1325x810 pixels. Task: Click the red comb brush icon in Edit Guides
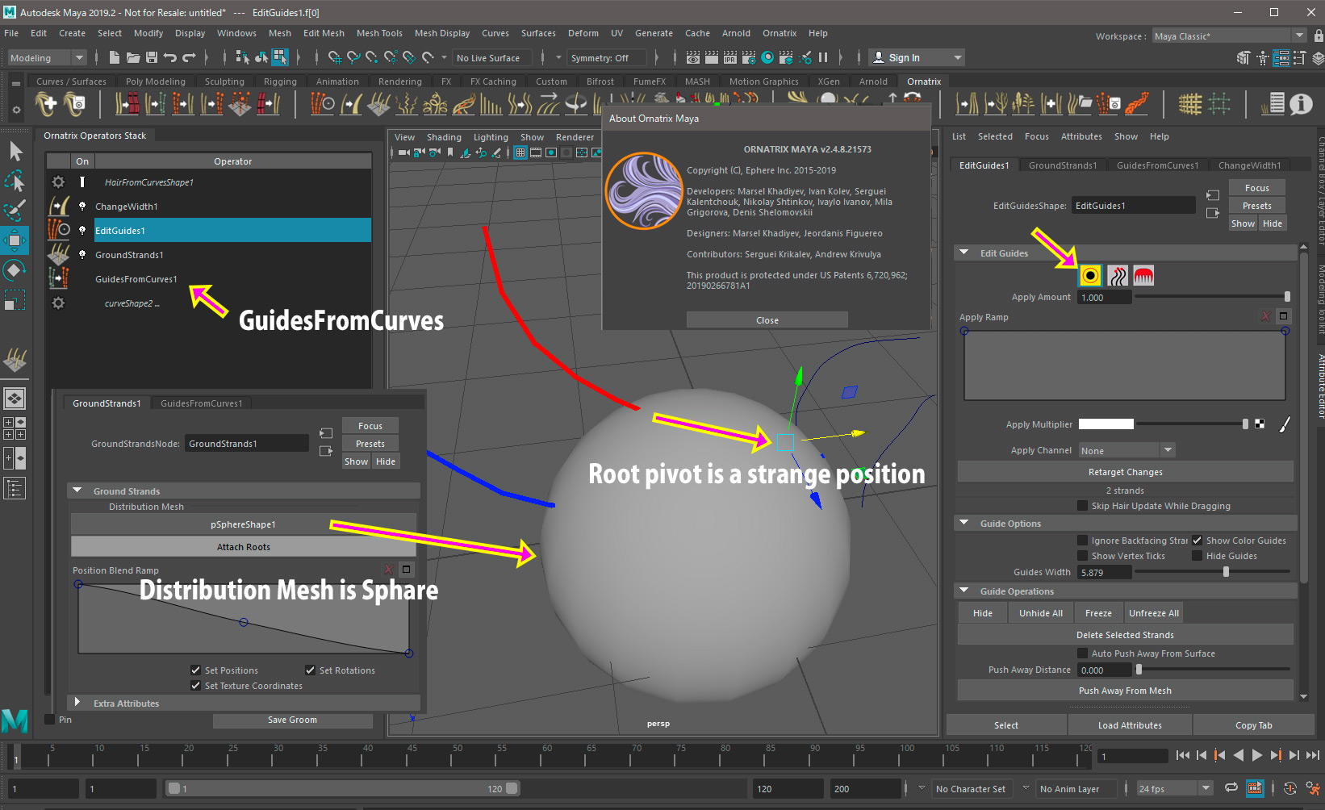(x=1143, y=276)
